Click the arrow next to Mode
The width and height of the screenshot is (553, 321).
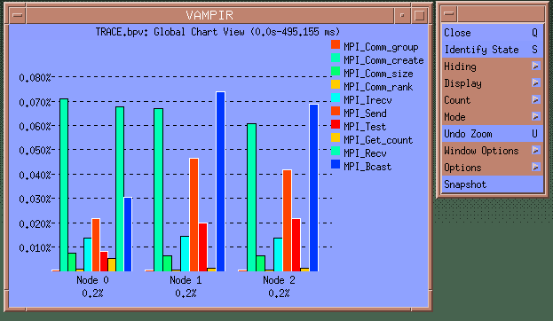536,117
